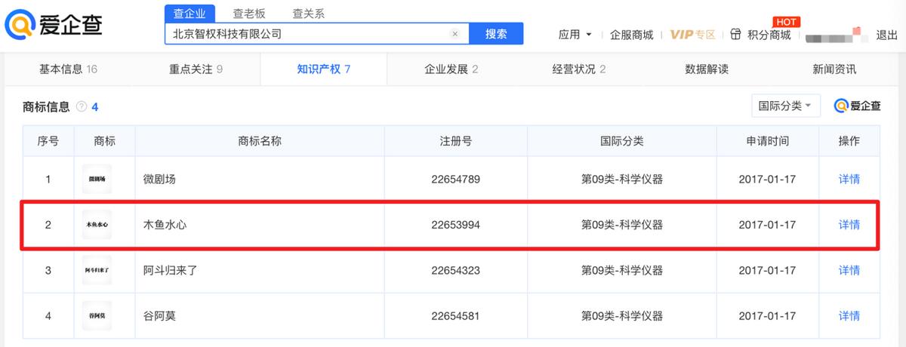The width and height of the screenshot is (906, 347).
Task: Open the 数据解读 tab
Action: coord(707,69)
